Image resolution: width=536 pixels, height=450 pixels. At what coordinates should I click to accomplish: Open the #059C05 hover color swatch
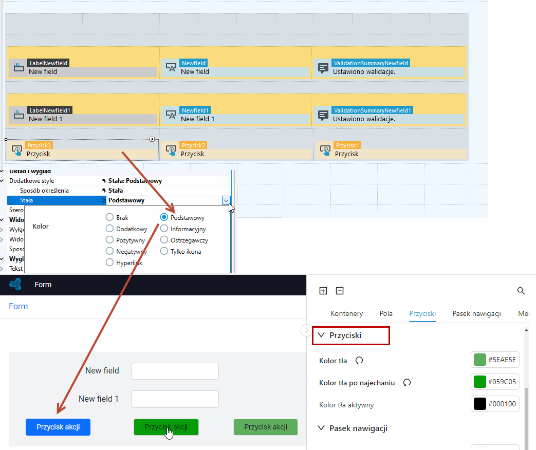[479, 382]
